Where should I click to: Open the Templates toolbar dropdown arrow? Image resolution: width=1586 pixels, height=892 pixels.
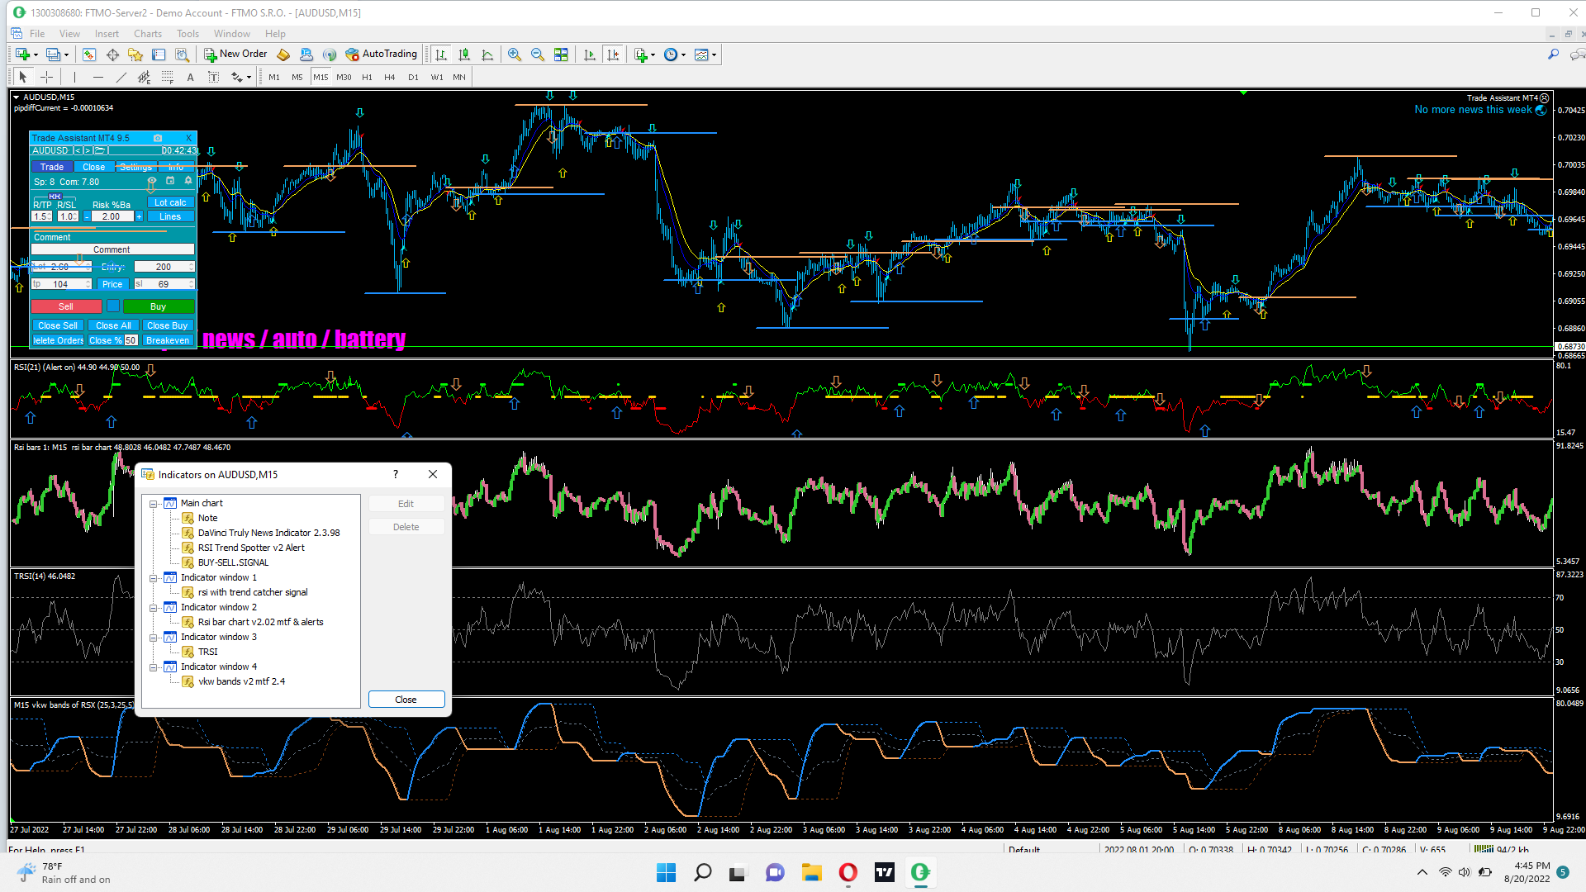click(x=715, y=55)
